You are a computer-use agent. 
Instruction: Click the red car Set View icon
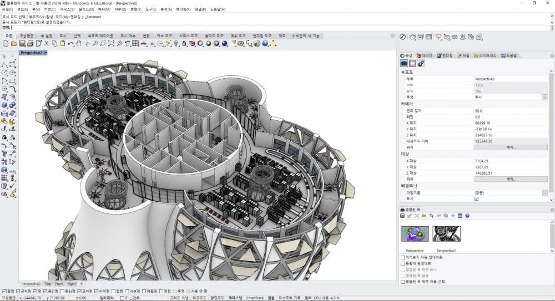pyautogui.click(x=144, y=43)
